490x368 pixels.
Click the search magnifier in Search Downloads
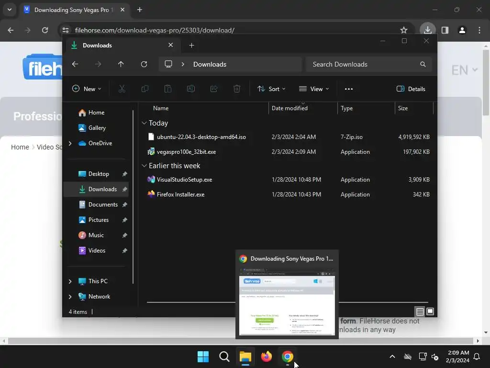(x=423, y=64)
